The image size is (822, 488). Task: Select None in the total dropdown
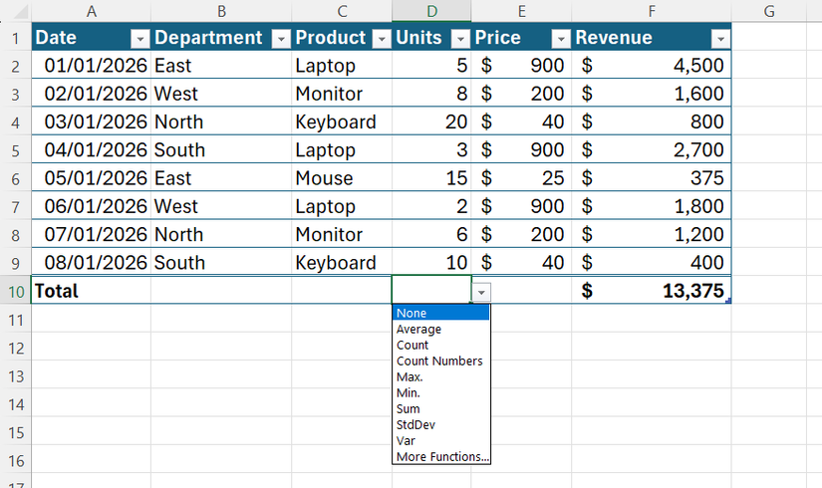point(411,313)
